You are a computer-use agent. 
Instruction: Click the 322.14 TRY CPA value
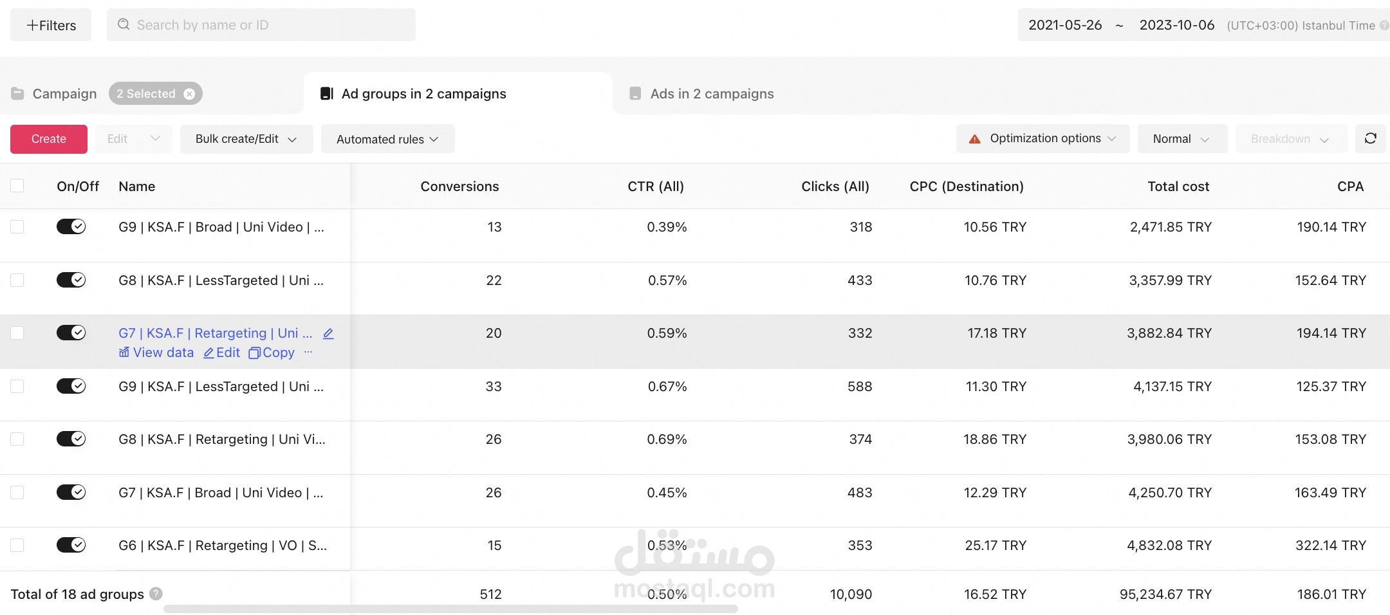[x=1331, y=546]
